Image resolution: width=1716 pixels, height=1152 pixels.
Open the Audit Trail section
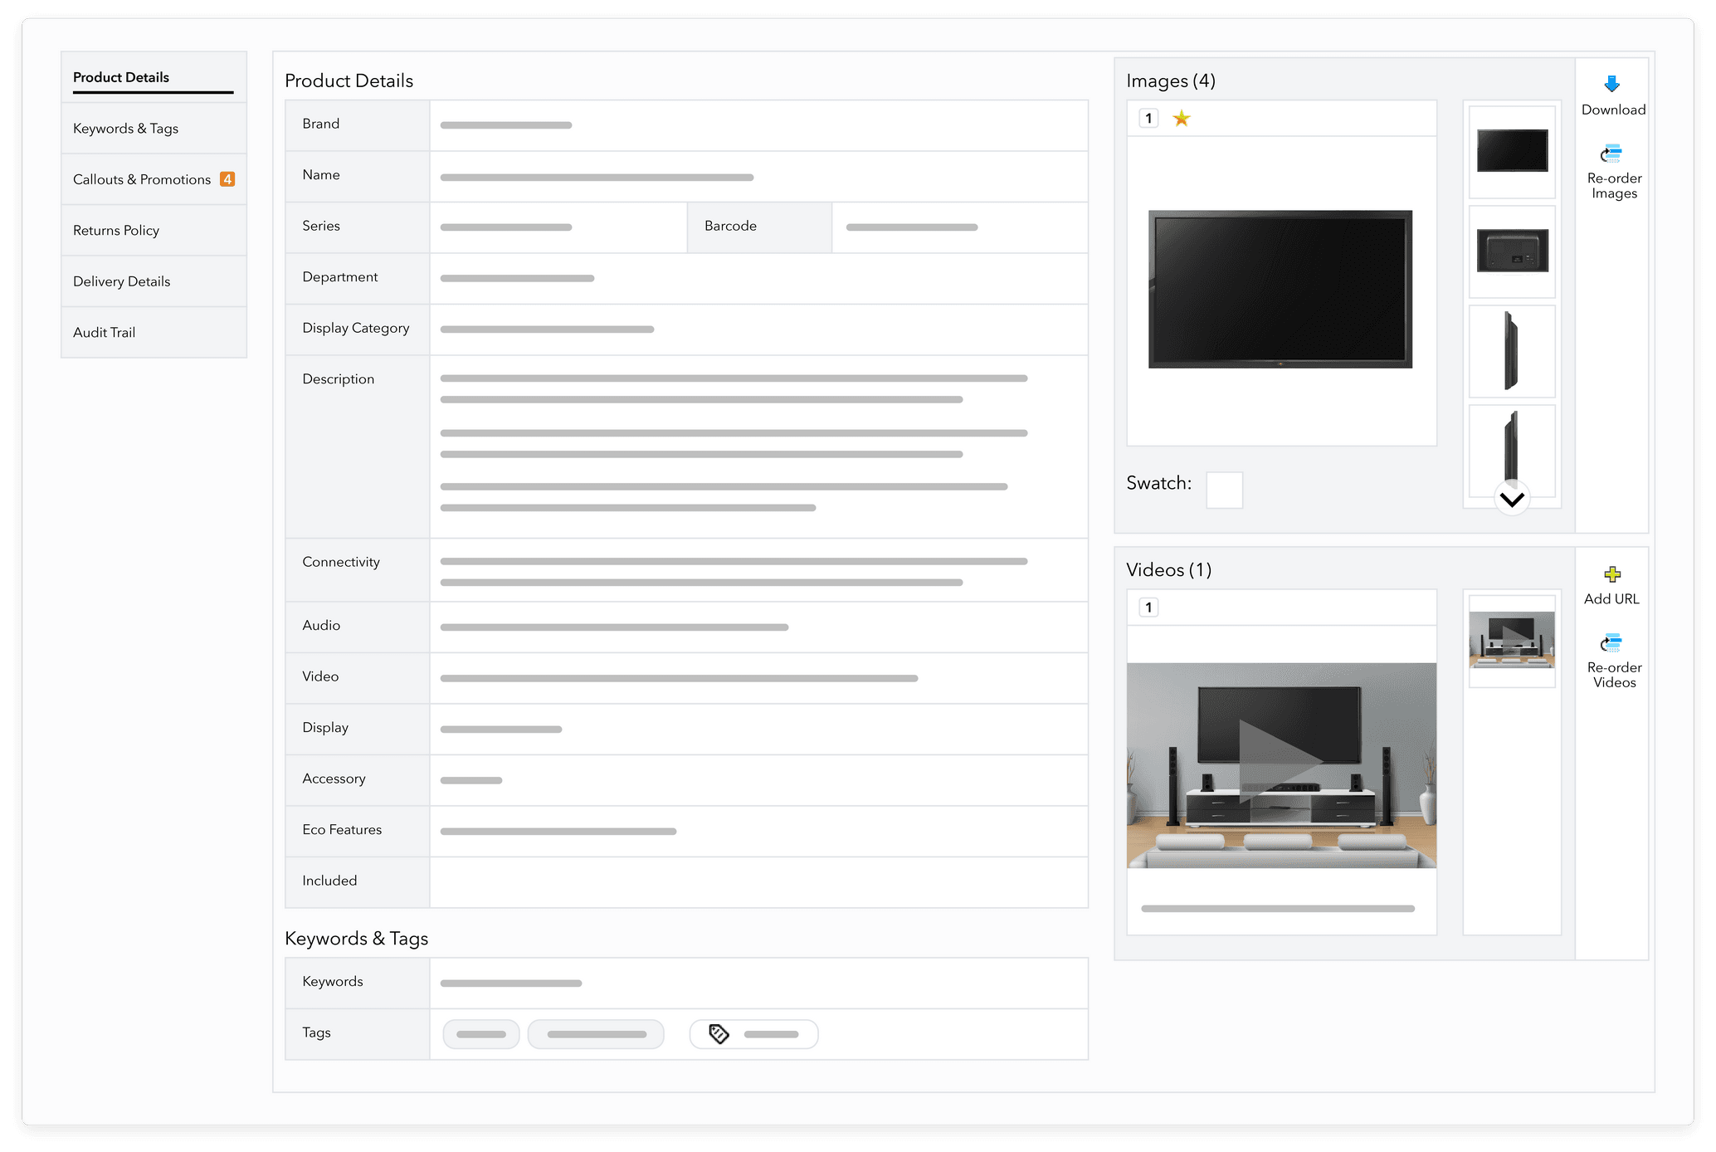click(104, 332)
